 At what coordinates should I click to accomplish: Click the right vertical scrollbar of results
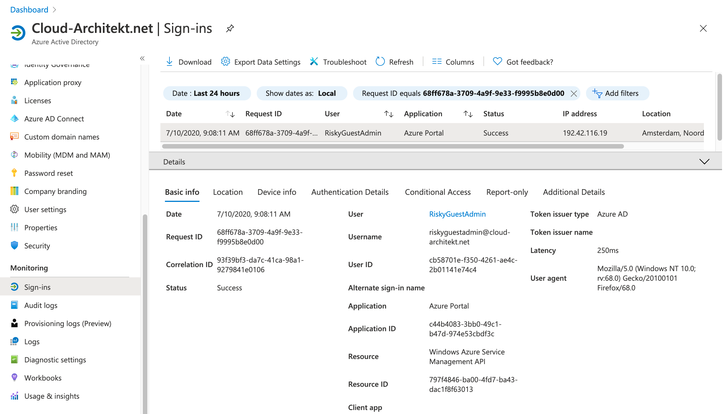[x=719, y=107]
